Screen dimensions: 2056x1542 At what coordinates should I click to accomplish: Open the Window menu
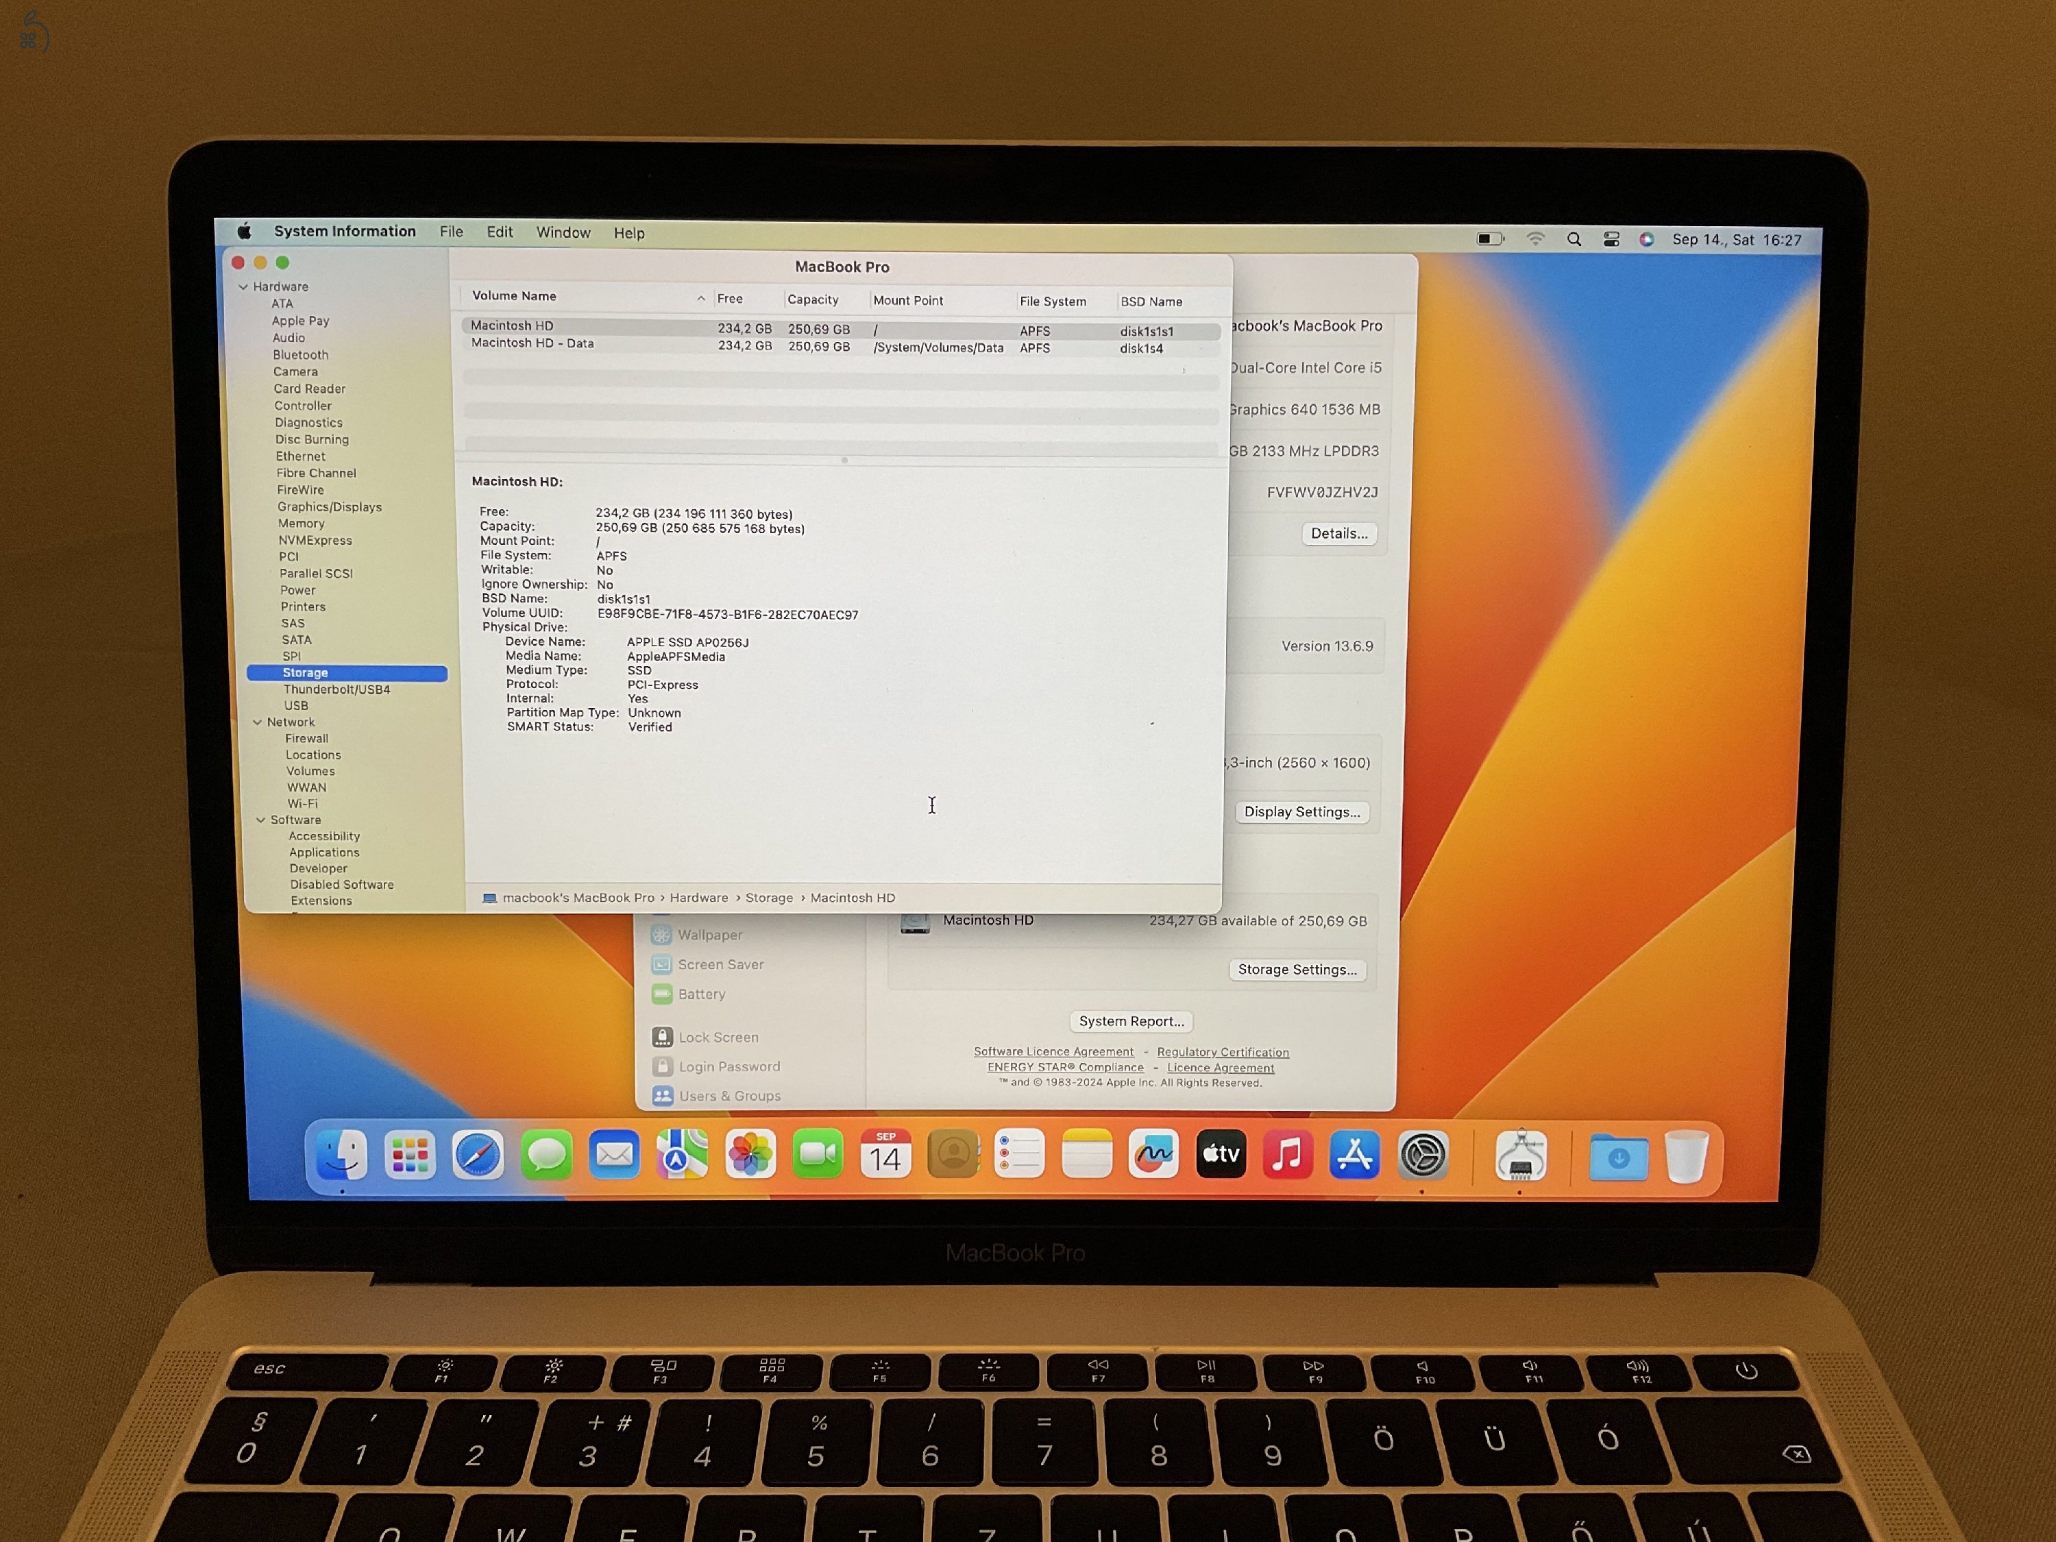(x=563, y=232)
